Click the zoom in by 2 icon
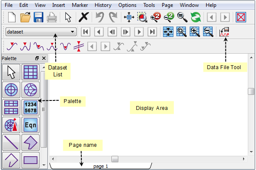The height and width of the screenshot is (170, 256). [156, 17]
